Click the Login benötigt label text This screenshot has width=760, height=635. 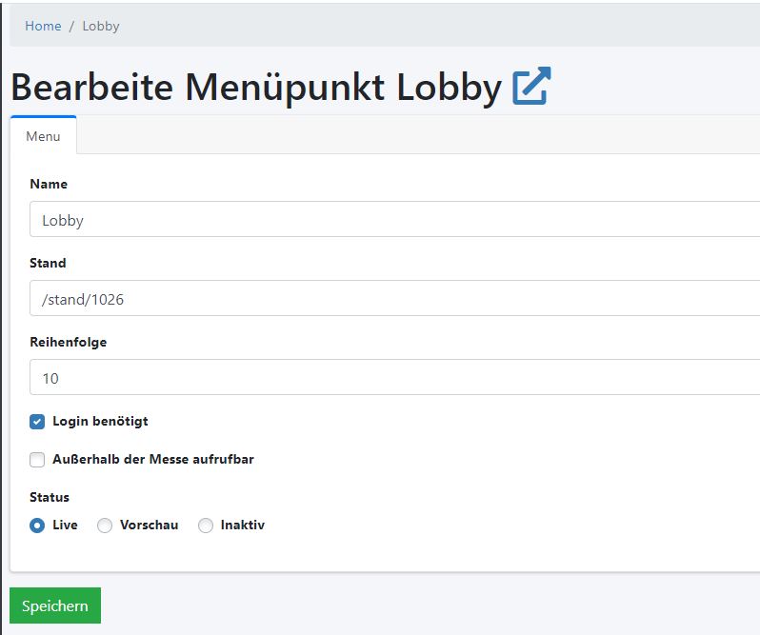[x=100, y=421]
